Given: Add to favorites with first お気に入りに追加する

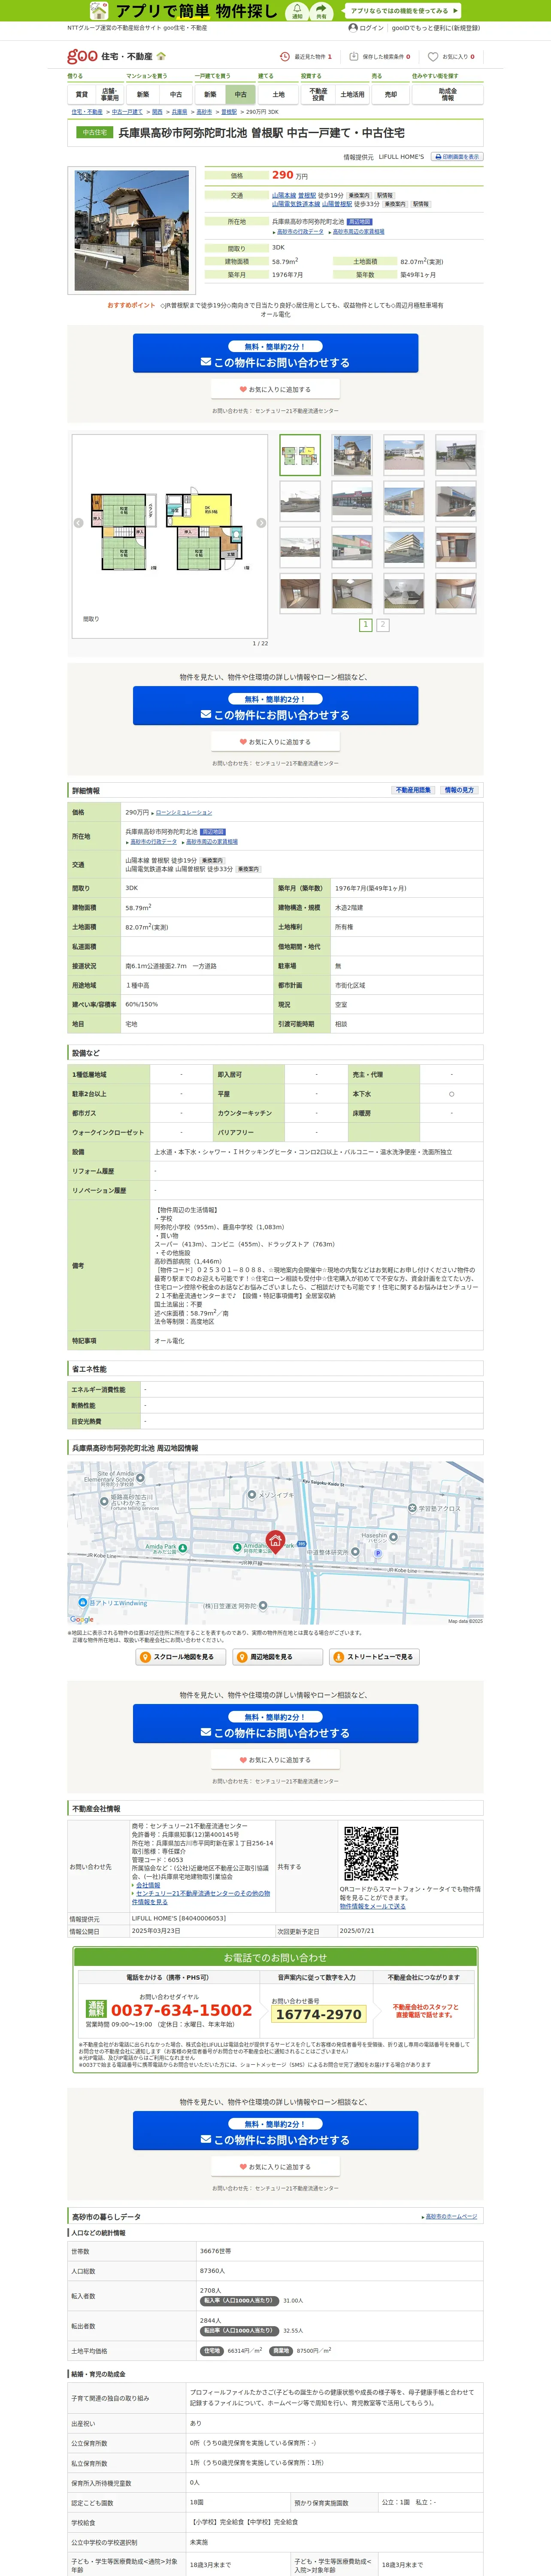Looking at the screenshot, I should click(x=275, y=390).
